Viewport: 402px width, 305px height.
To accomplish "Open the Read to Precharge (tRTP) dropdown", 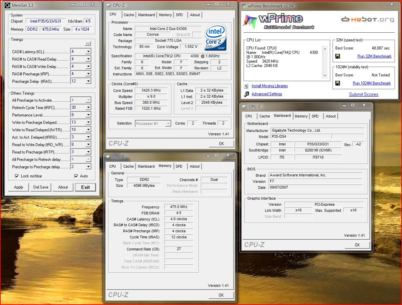I will click(x=88, y=152).
